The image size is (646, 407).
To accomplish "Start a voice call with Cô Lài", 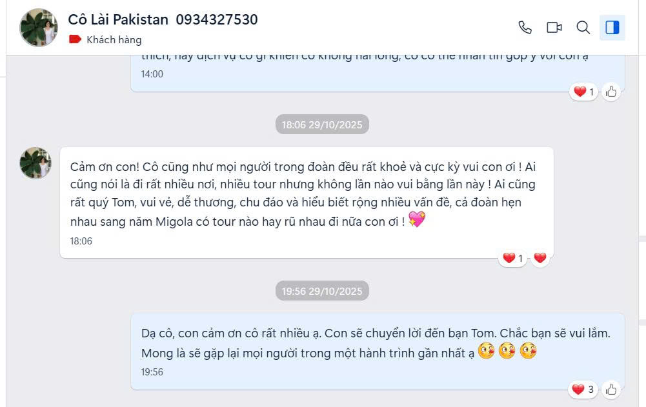I will tap(525, 28).
